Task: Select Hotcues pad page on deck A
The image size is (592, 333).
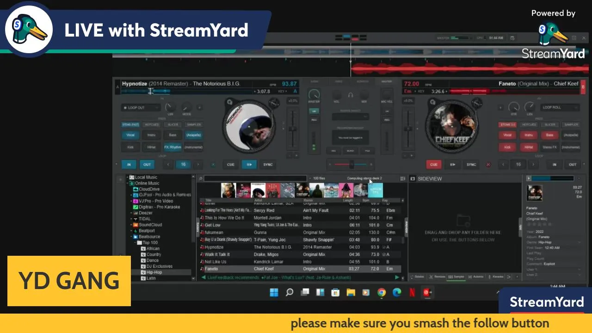Action: pyautogui.click(x=151, y=124)
